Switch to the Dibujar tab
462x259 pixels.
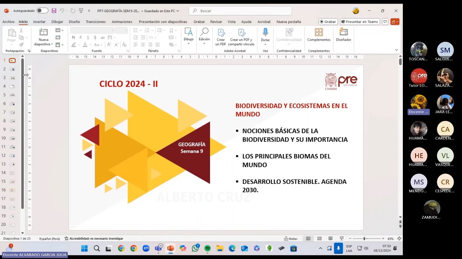click(x=57, y=22)
